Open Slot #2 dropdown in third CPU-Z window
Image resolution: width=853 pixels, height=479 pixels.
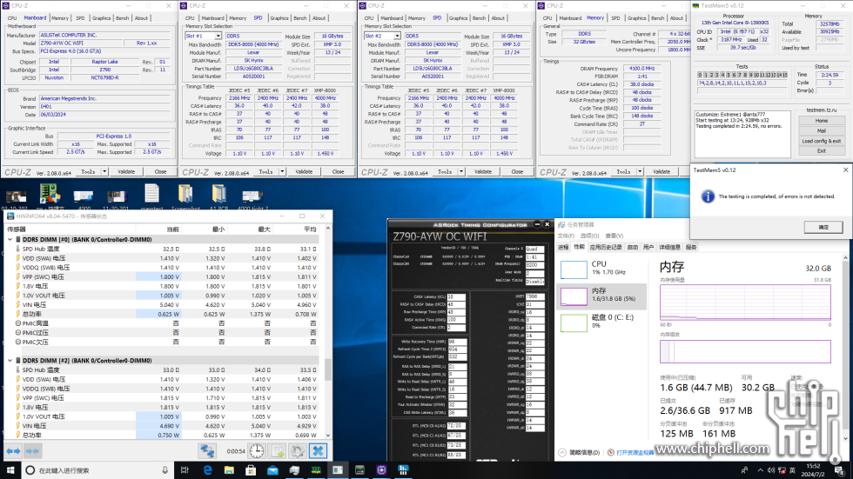pyautogui.click(x=397, y=36)
